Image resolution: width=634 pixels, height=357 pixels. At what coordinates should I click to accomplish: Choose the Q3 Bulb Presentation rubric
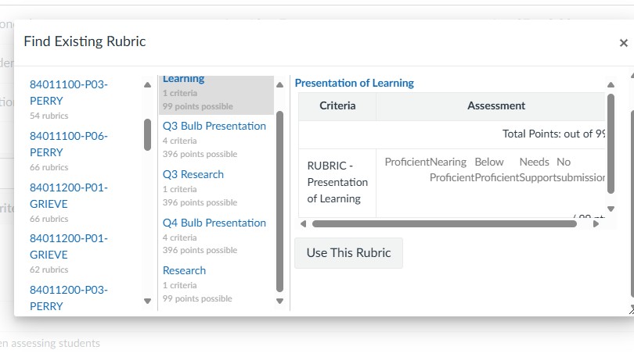(x=214, y=126)
